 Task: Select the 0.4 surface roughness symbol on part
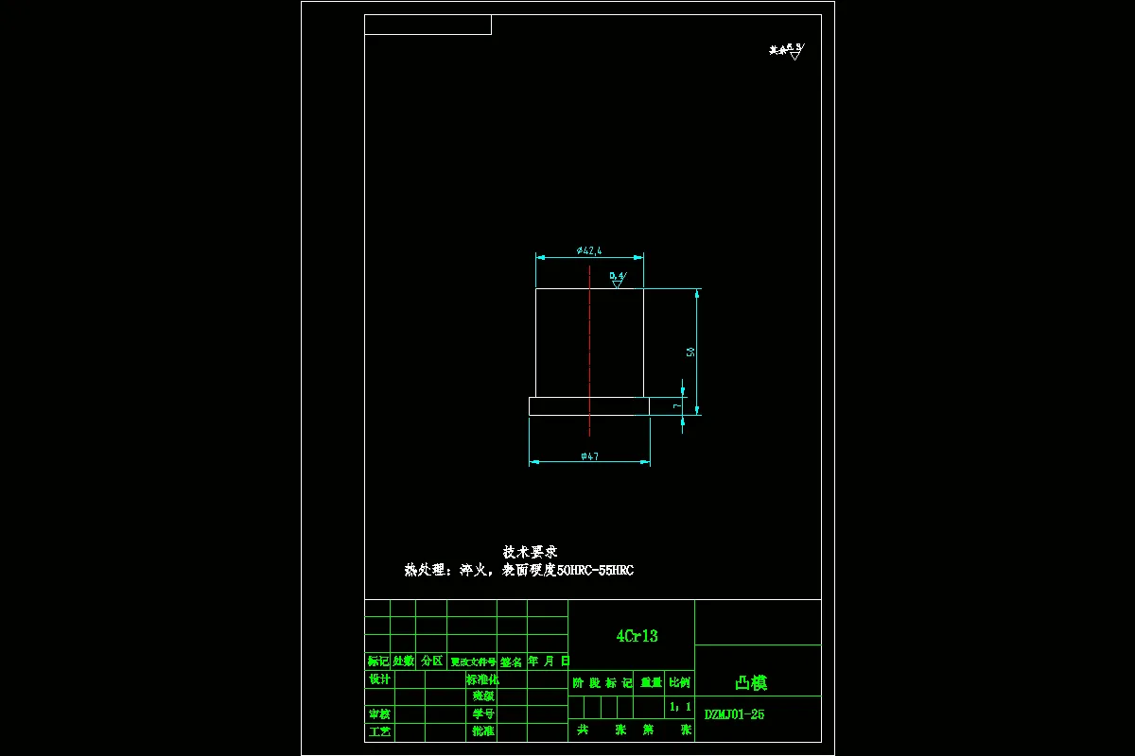tap(617, 279)
